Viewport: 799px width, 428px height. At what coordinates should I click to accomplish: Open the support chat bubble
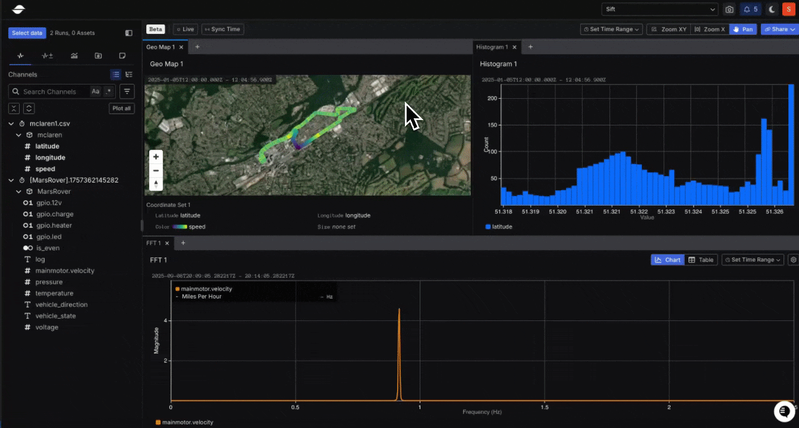coord(784,411)
